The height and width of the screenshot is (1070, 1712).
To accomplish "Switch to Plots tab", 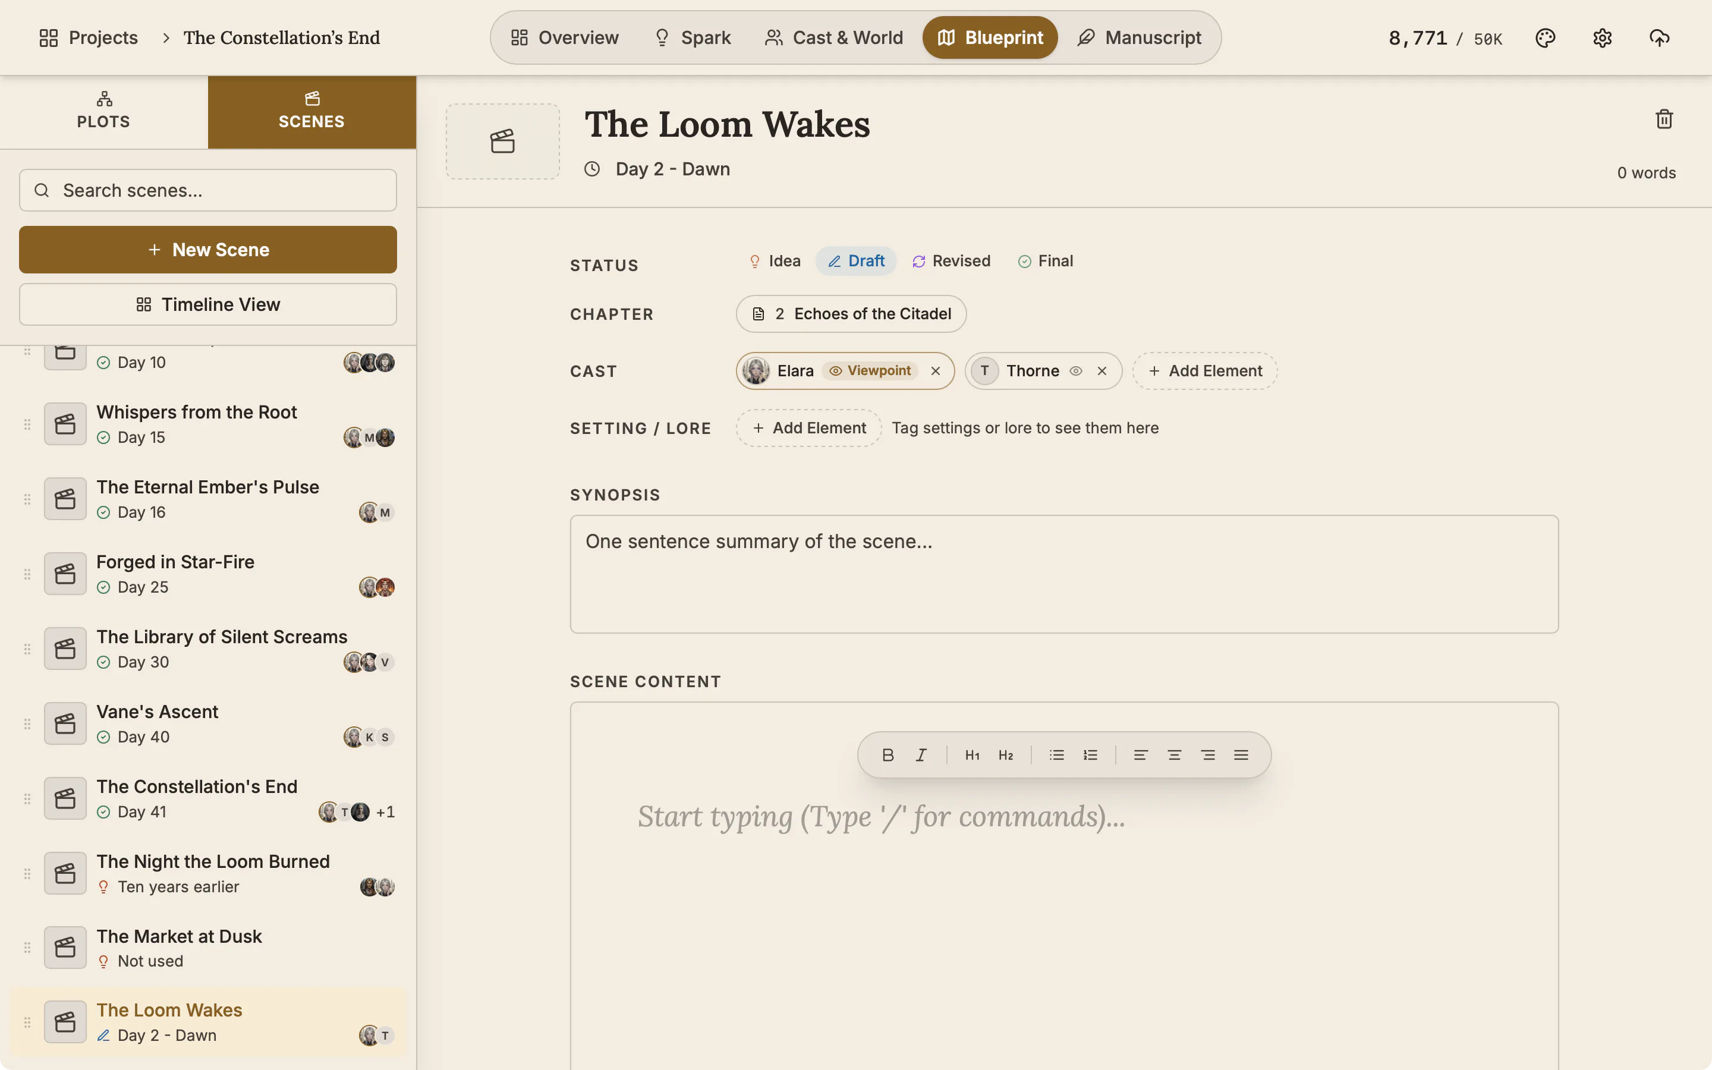I will [104, 112].
